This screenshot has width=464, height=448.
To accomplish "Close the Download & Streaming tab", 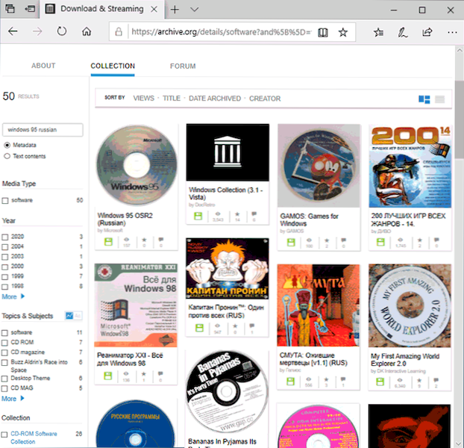I will (154, 10).
